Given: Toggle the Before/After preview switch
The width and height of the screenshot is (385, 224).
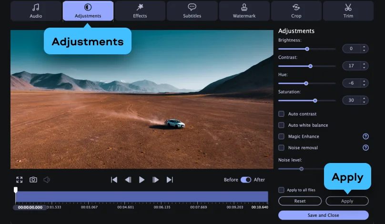Looking at the screenshot, I should pos(246,180).
